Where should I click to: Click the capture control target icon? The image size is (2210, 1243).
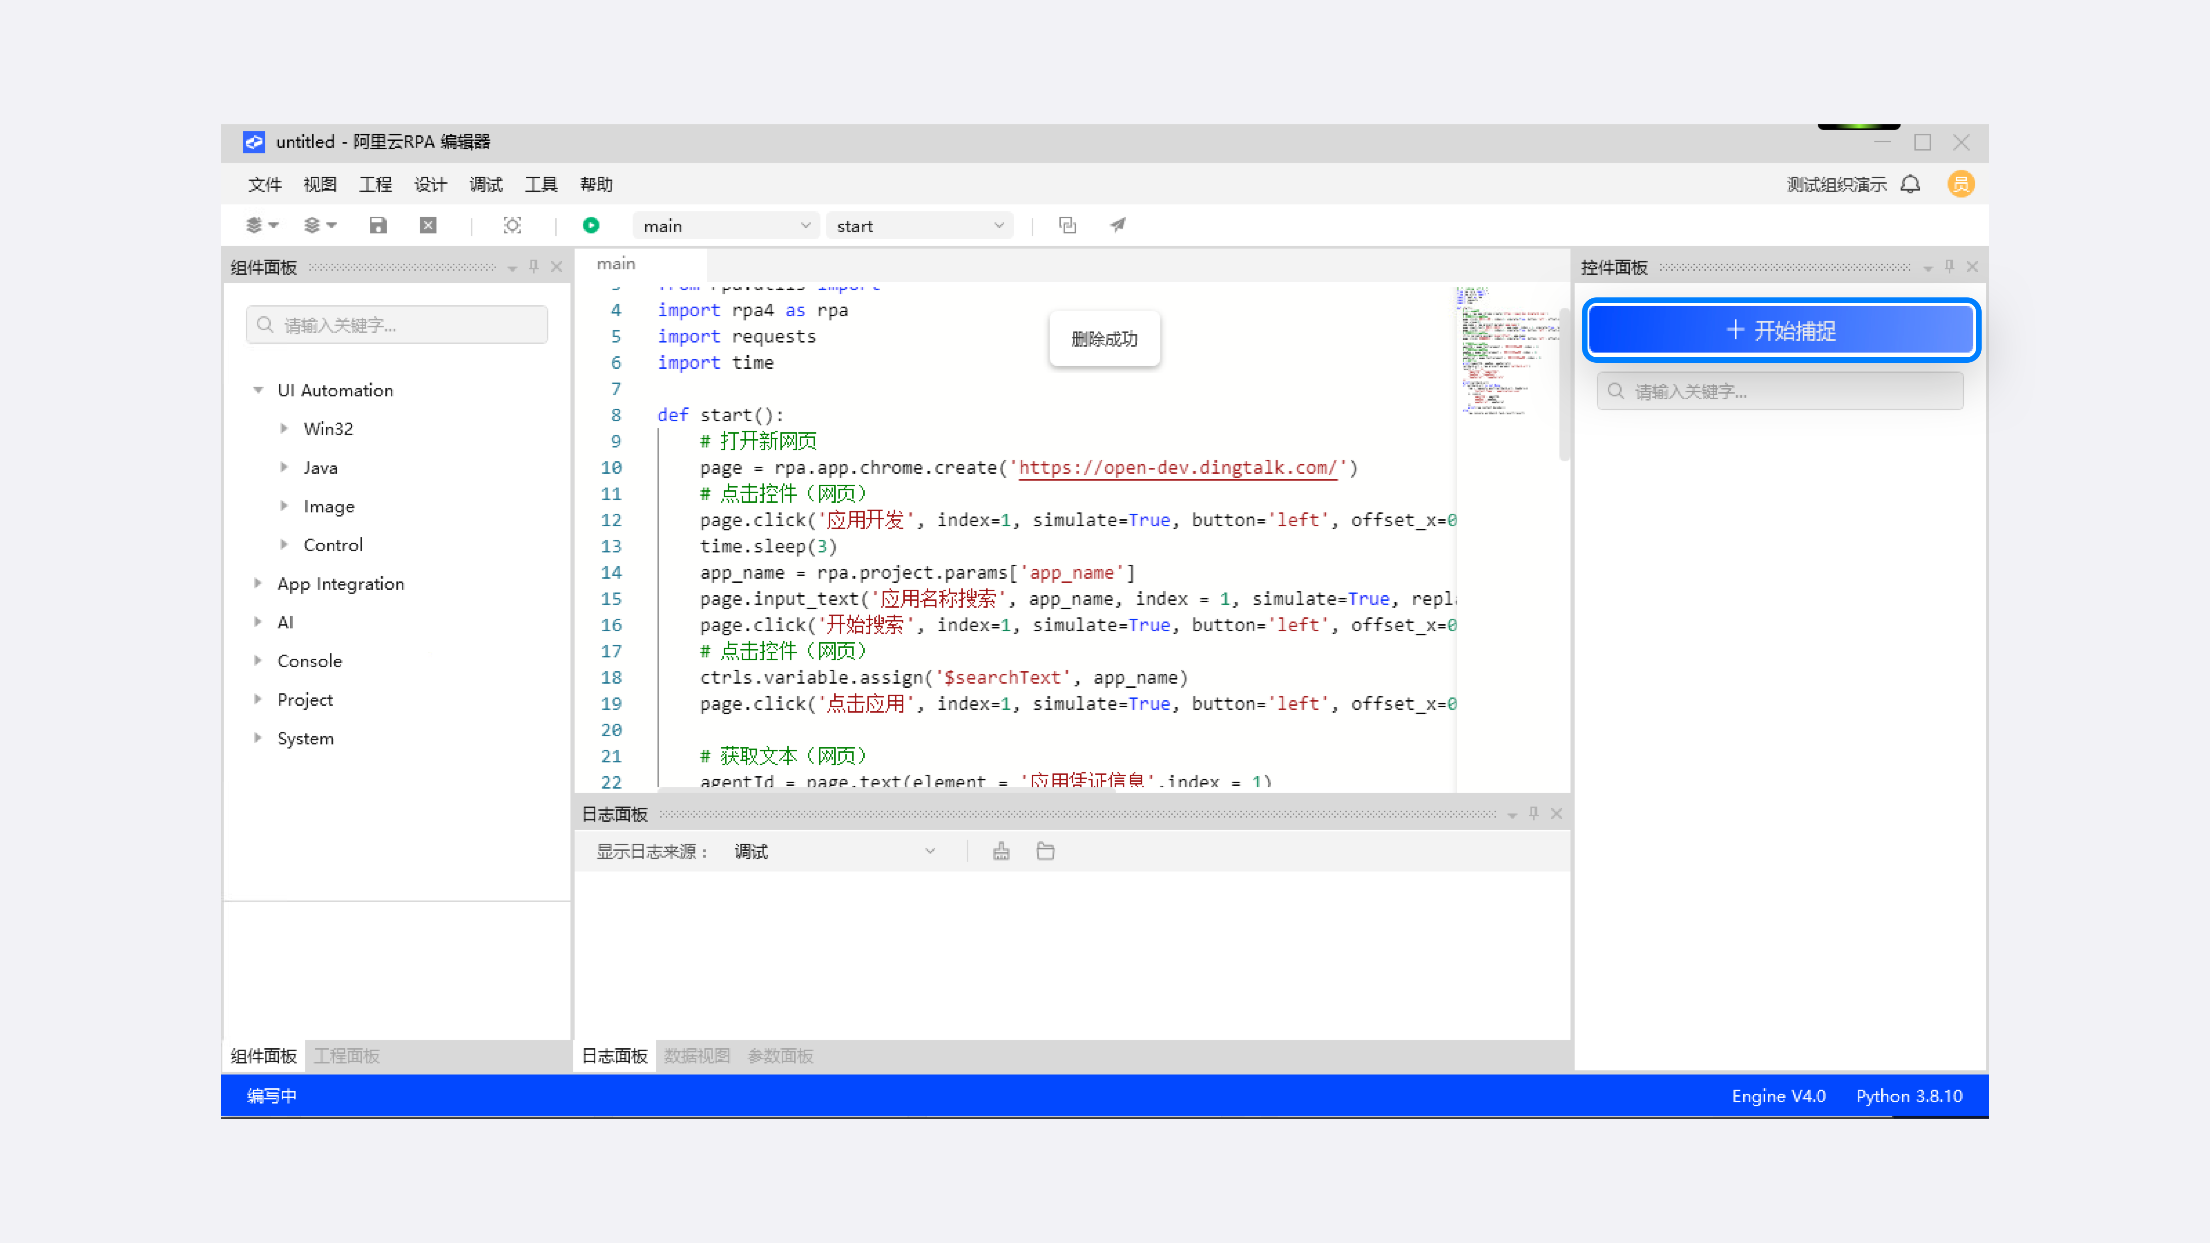click(512, 226)
